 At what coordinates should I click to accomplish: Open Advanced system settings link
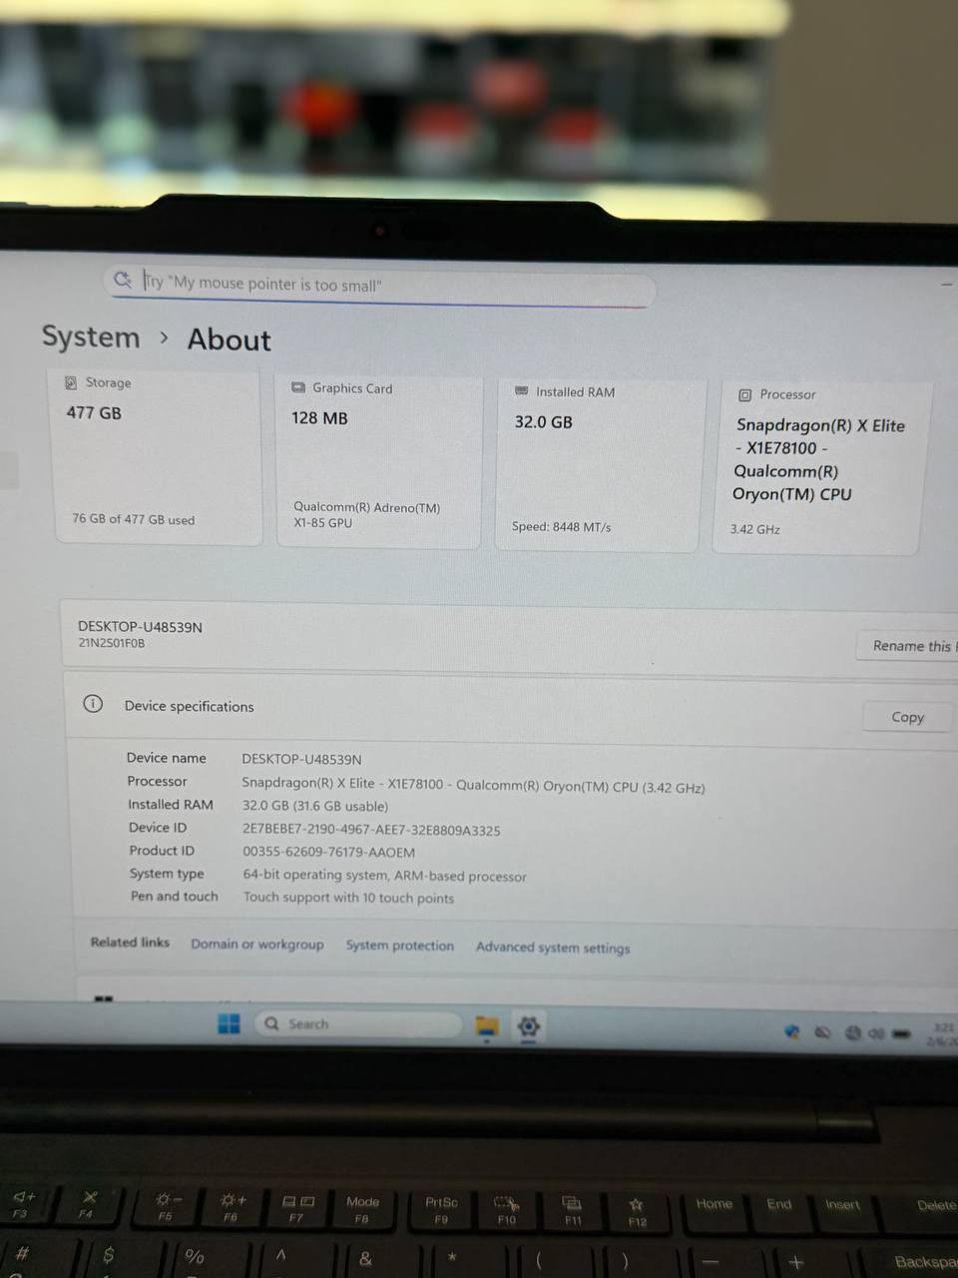553,948
